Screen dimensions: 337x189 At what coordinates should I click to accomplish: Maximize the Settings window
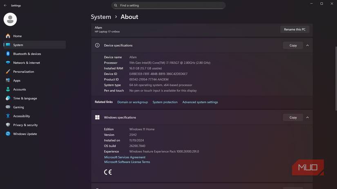(x=321, y=4)
